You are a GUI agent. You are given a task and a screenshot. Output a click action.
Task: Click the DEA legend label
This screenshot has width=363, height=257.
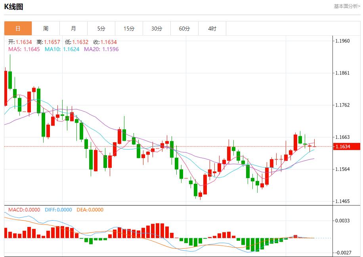click(x=90, y=210)
